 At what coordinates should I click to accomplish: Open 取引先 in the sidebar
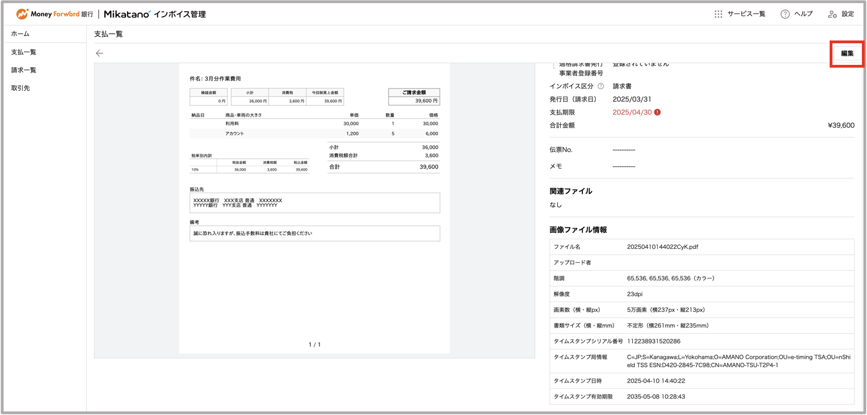[20, 88]
